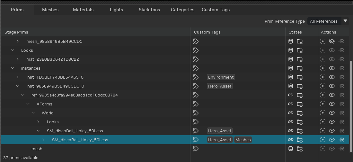Click the folder state icon for mat_23E0B3D6421D8C22
This screenshot has height=162, width=353.
pos(300,59)
